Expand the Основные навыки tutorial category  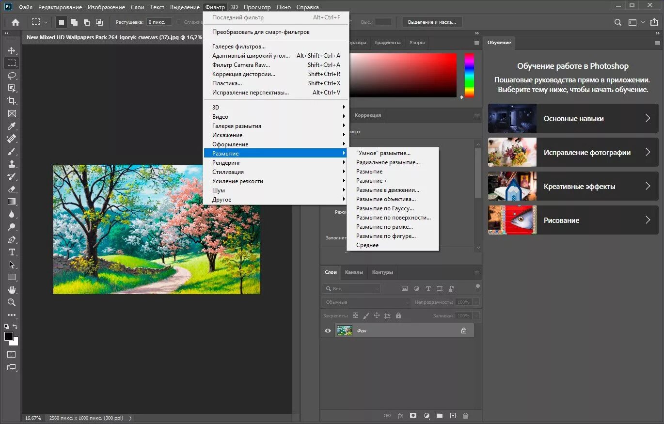(573, 118)
